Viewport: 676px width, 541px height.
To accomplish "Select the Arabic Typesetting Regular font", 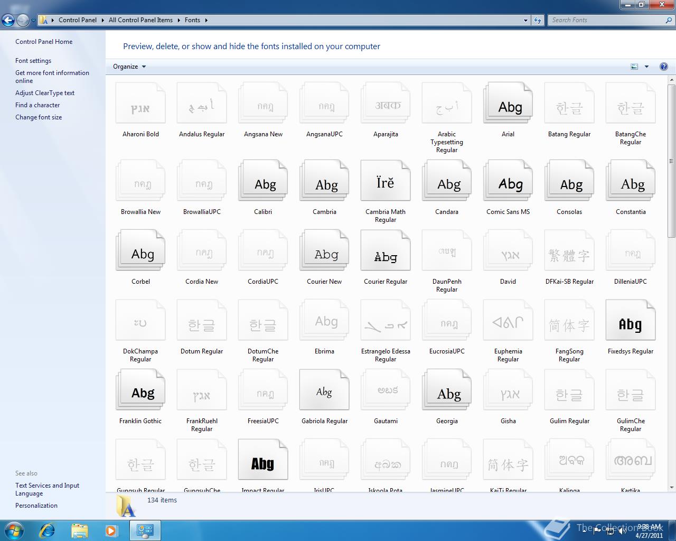I will coord(447,103).
